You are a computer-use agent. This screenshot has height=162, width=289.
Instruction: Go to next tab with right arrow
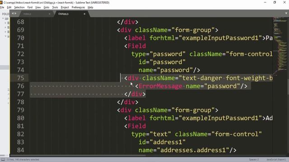(15, 13)
